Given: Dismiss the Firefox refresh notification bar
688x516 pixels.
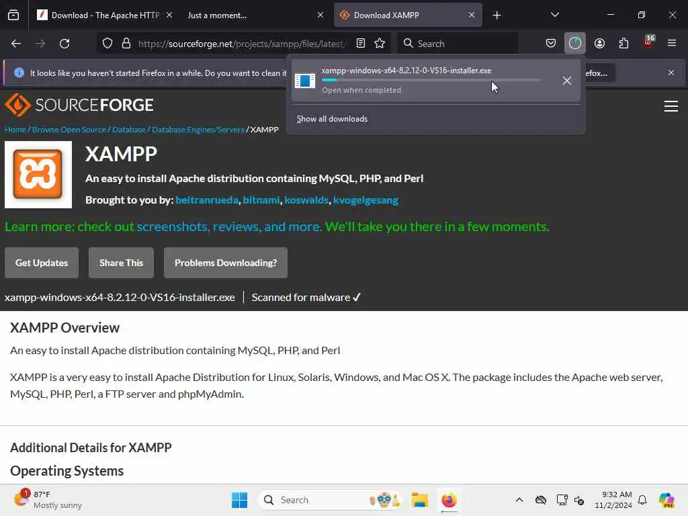Looking at the screenshot, I should point(671,73).
